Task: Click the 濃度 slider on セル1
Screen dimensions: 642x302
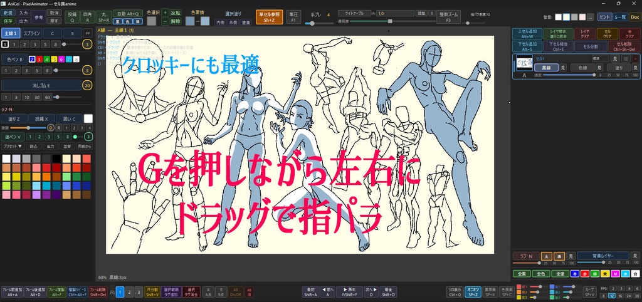Action: coord(568,75)
